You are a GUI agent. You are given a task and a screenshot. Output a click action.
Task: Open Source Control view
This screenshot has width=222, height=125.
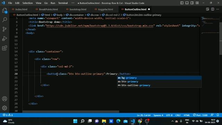point(5,29)
